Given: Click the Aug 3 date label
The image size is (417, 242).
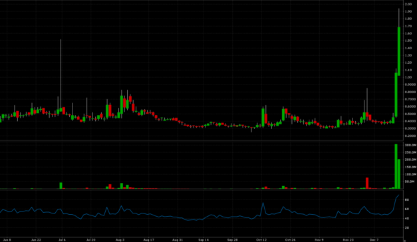Looking at the screenshot, I should pyautogui.click(x=120, y=240).
